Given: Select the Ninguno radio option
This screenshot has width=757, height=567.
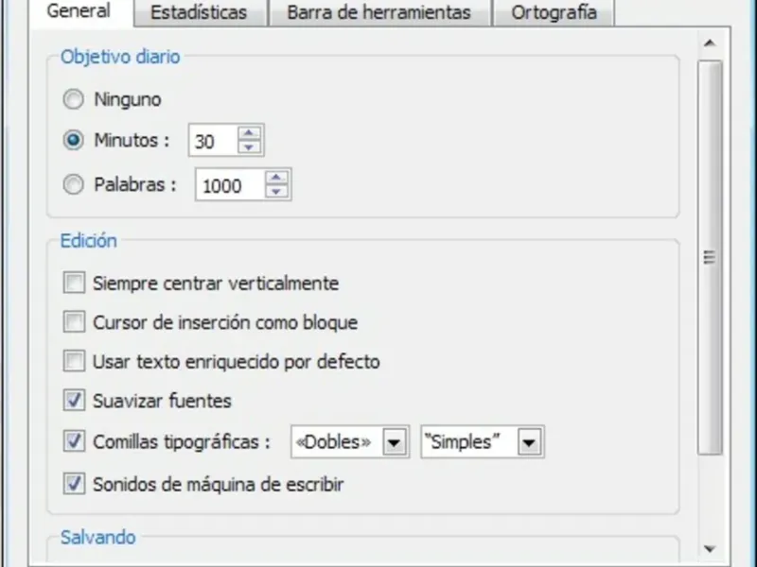Looking at the screenshot, I should pos(74,98).
